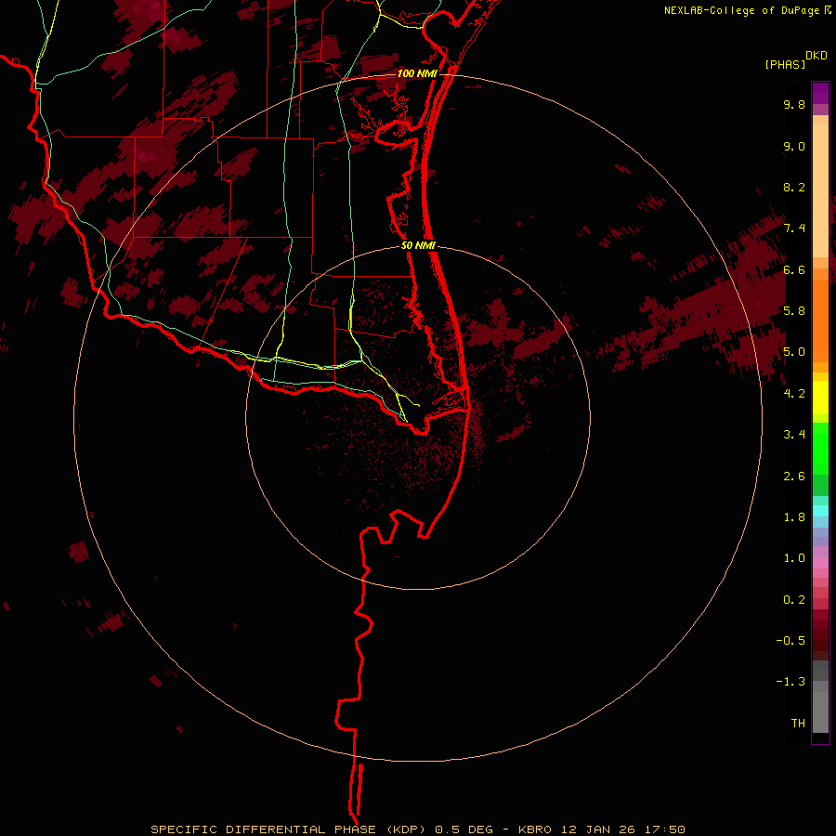Click the 1.0 value on color scale
This screenshot has width=836, height=836.
pyautogui.click(x=794, y=558)
